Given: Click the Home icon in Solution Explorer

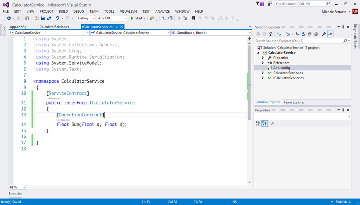Looking at the screenshot, I should [270, 34].
